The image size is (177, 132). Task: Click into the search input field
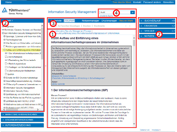click(x=115, y=12)
